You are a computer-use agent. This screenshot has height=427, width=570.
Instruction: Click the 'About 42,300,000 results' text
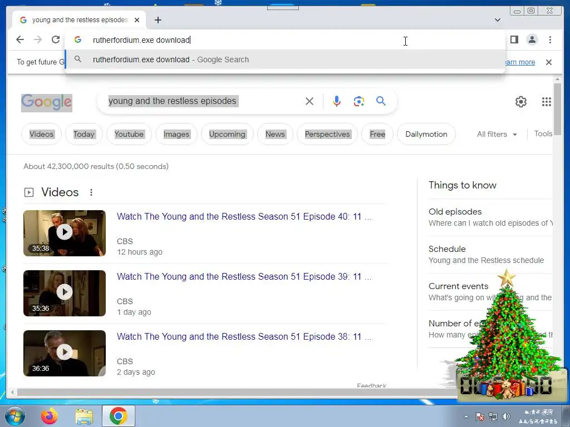(96, 166)
